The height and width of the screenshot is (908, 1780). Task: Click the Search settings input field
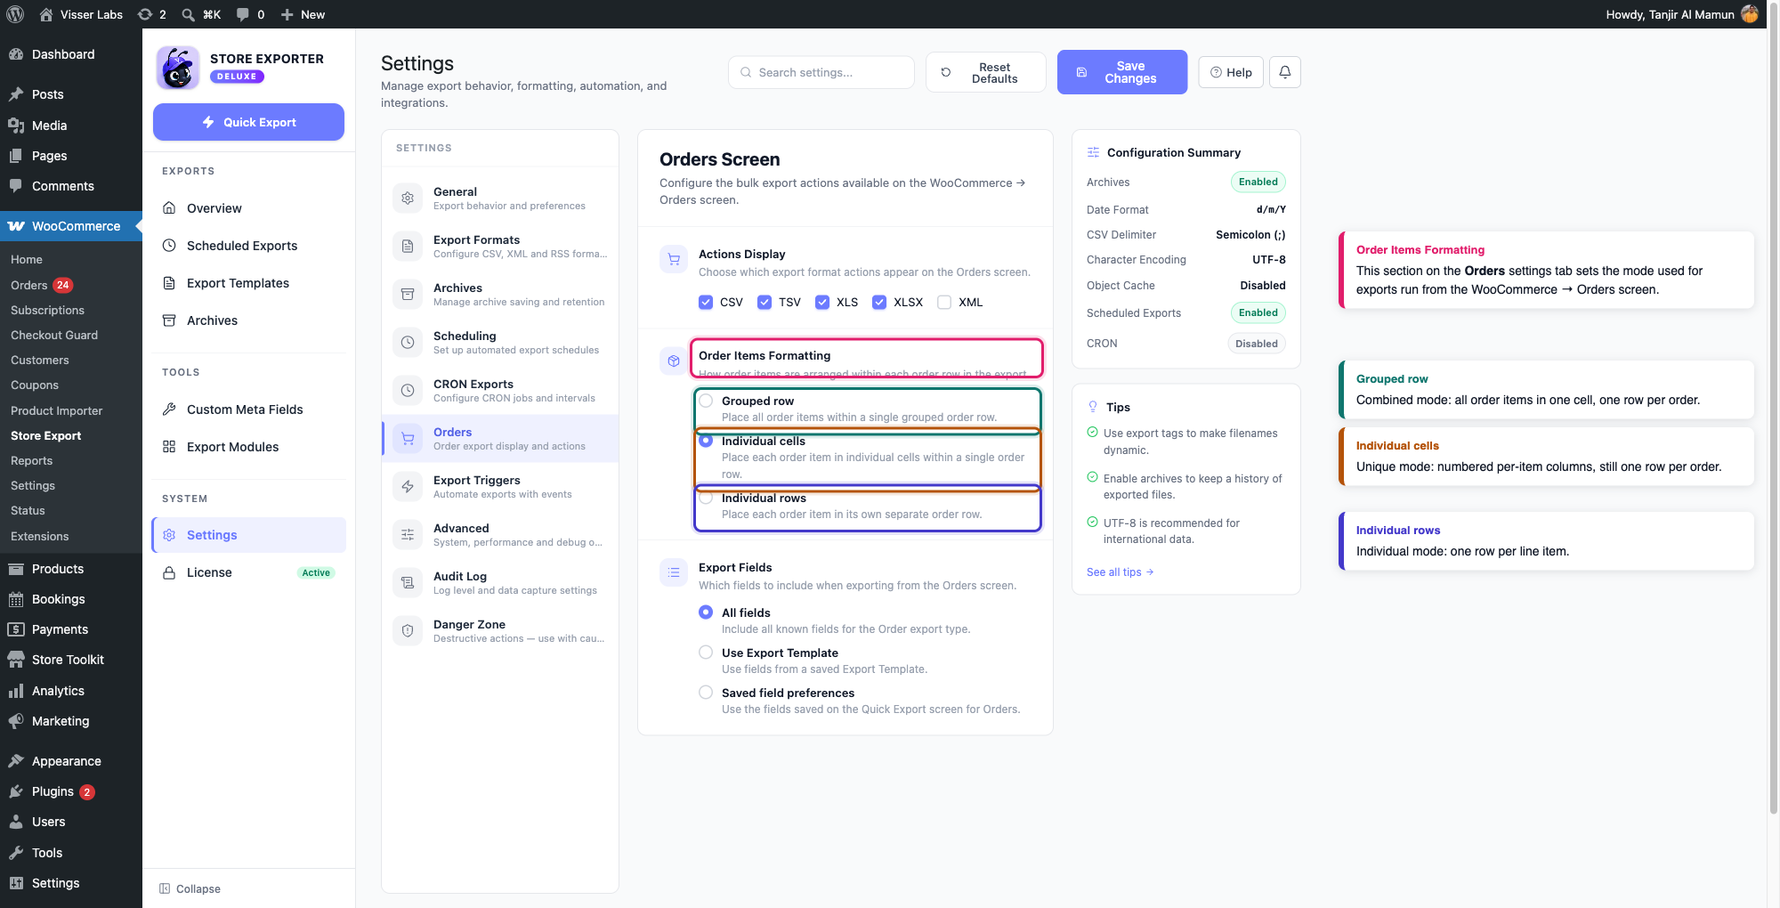(821, 72)
